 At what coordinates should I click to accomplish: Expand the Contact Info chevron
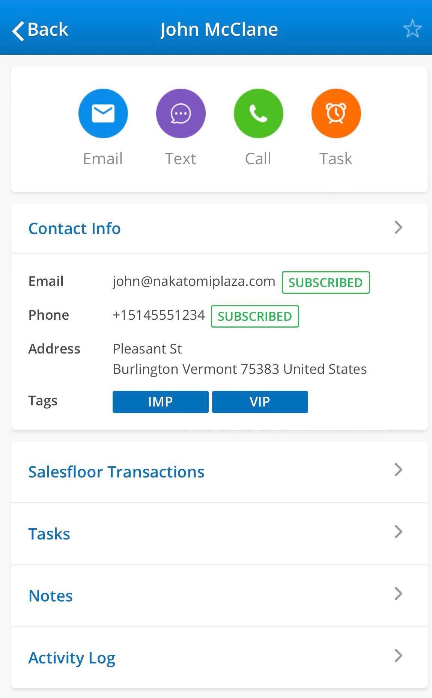point(398,227)
